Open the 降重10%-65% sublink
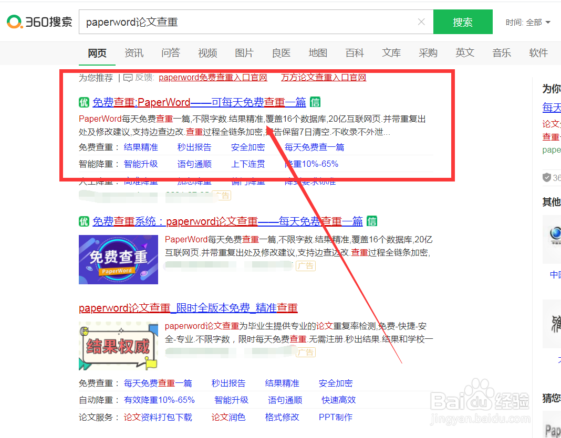 pos(311,164)
